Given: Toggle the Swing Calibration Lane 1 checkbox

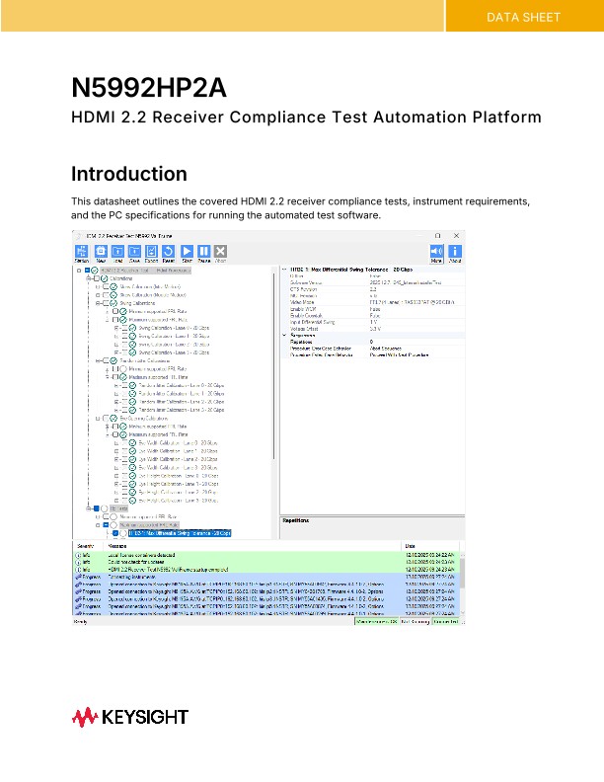Looking at the screenshot, I should point(124,336).
